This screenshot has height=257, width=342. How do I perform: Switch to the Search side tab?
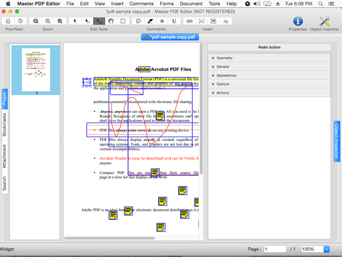(x=4, y=184)
